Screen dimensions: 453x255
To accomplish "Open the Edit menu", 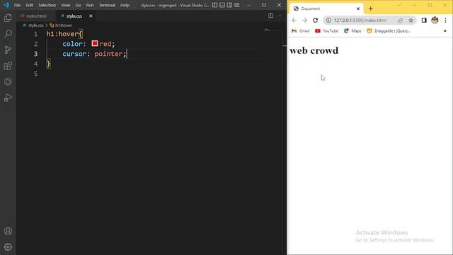I will [x=30, y=5].
